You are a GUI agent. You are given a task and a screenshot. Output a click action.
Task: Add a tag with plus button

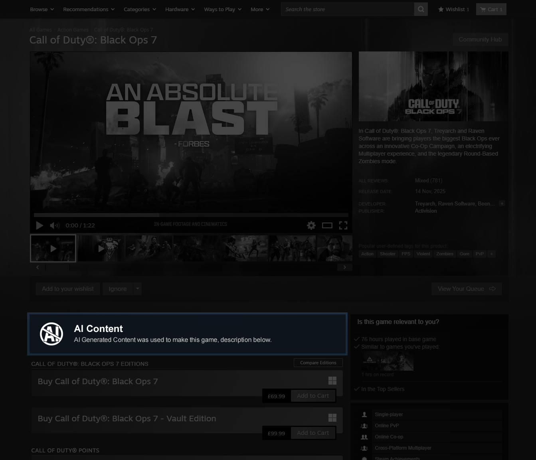tap(491, 254)
